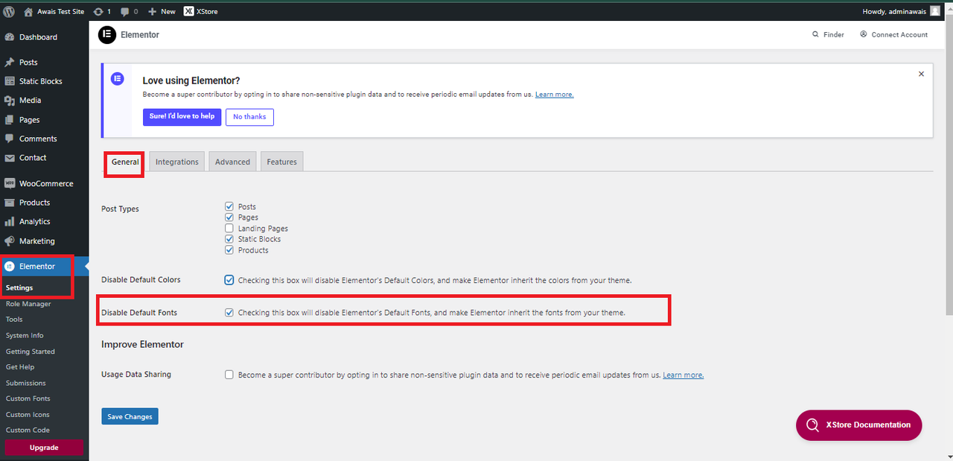Uncheck the Pages post type checkbox
The width and height of the screenshot is (953, 461).
[x=229, y=217]
